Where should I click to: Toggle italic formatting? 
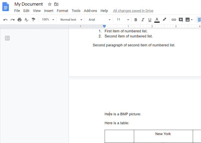[143, 20]
